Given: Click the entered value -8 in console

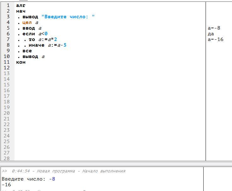Looking at the screenshot, I should click(52, 179).
